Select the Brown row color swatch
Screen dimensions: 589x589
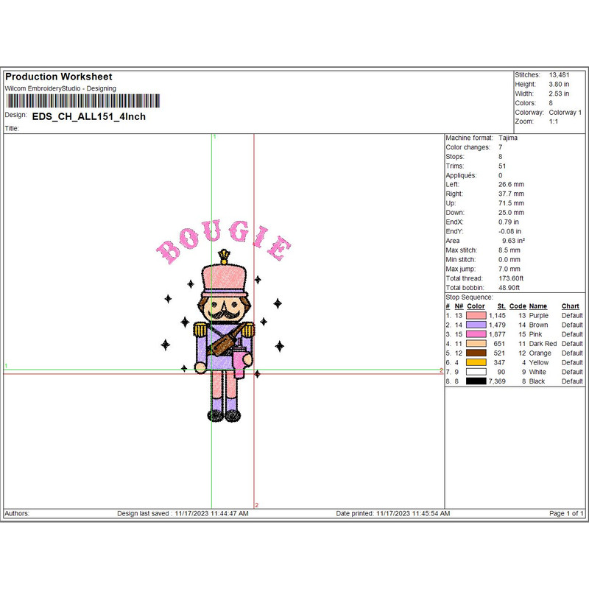point(476,325)
